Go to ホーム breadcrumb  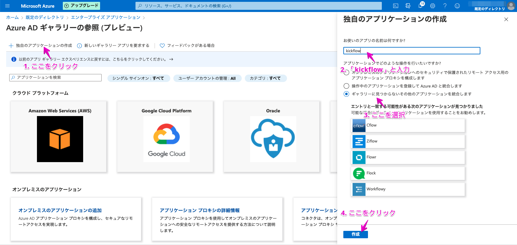pos(12,17)
